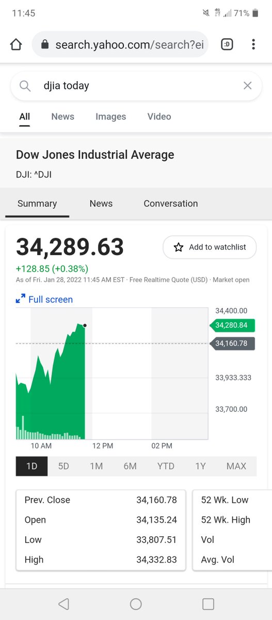This screenshot has height=620, width=272.
Task: Tap the magnifier search icon
Action: 25,86
